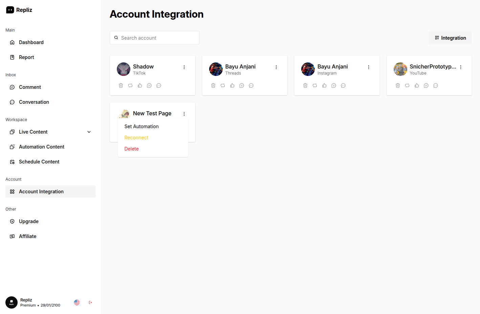Click the comment icon on SnicherPrototype YouTube card
Viewport: 480px width, 314px height.
426,85
